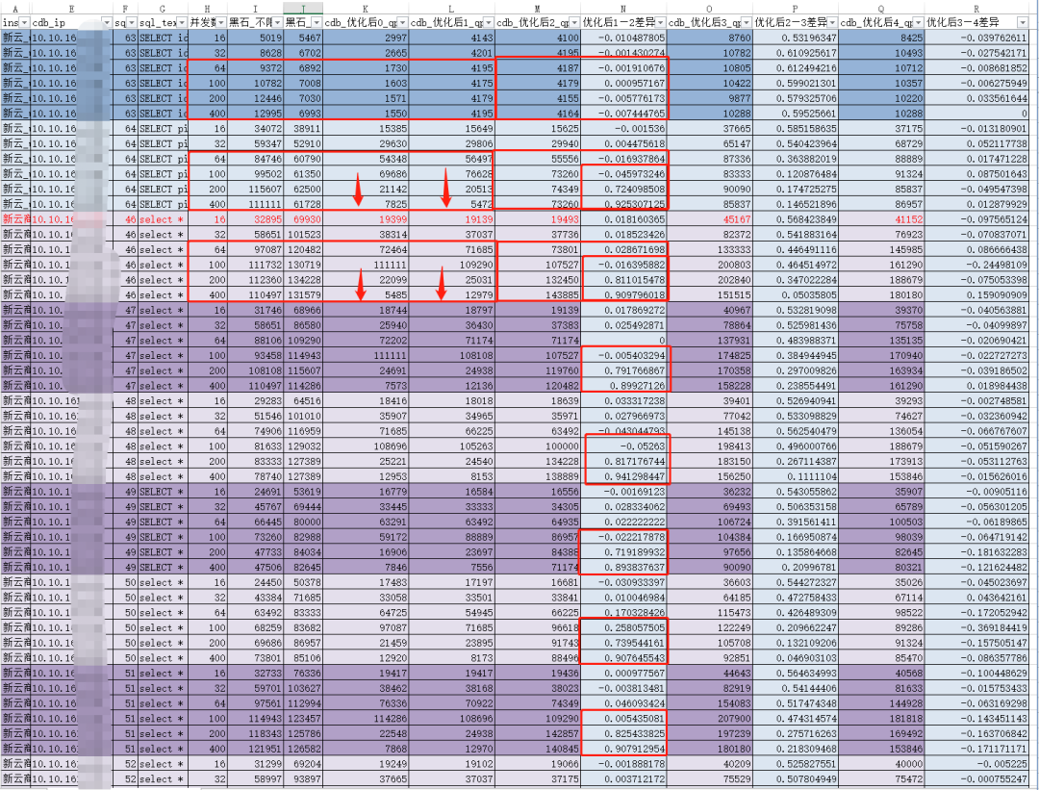Open the 优化后2-3差异 filter dropdown

click(x=832, y=22)
